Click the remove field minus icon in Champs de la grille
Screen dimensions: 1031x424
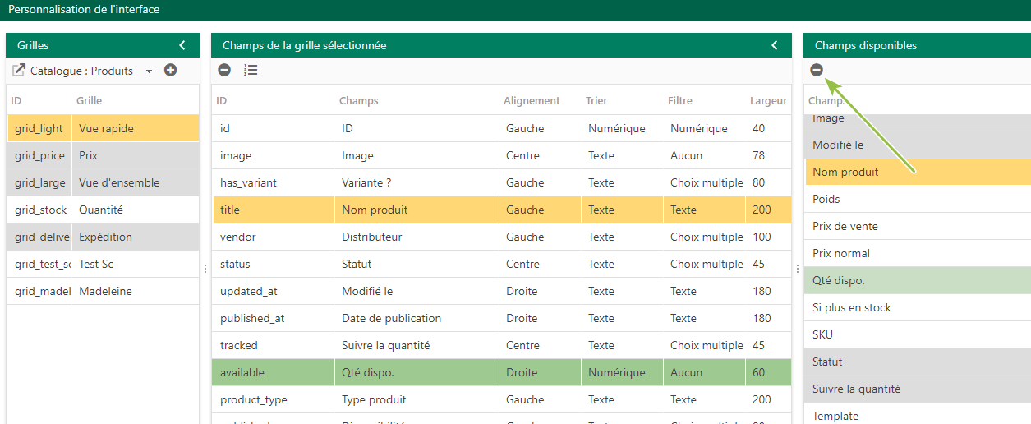click(x=224, y=71)
